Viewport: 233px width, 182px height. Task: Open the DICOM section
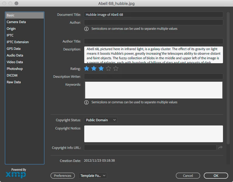[x=25, y=75]
